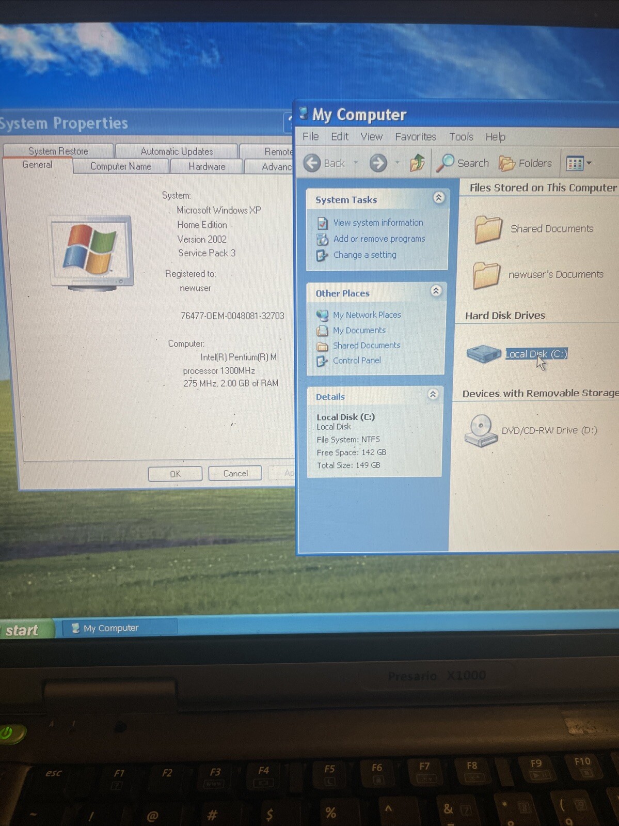
Task: Open Control Panel link
Action: 356,360
